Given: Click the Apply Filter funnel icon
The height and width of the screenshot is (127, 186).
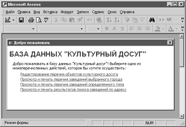Looking at the screenshot, I should pos(142,20).
